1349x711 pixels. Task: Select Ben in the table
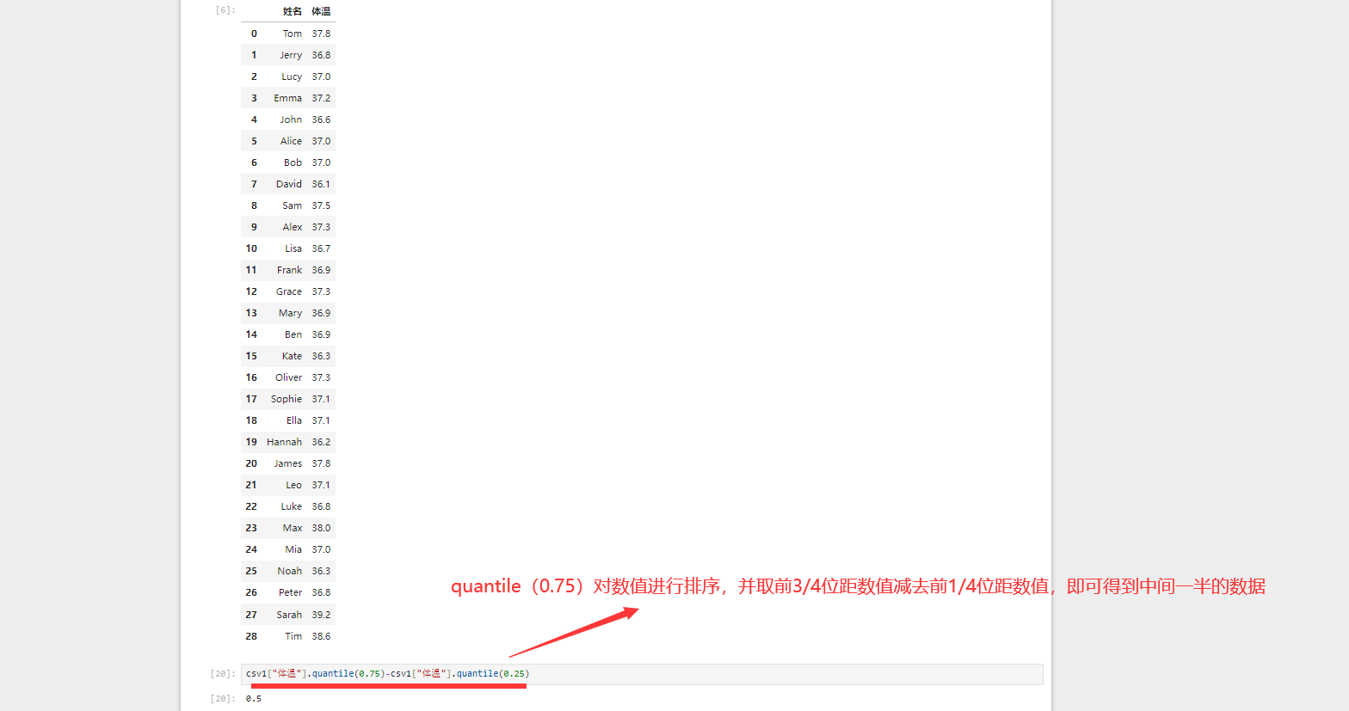click(x=293, y=334)
